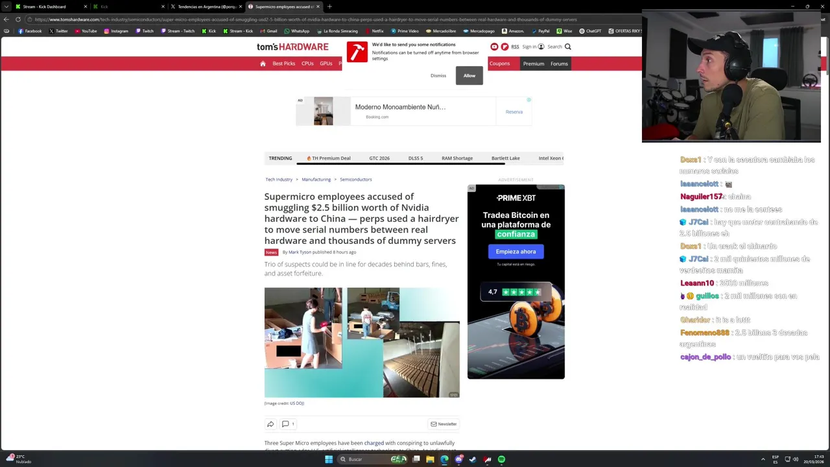Open the Instagram bookmark
This screenshot has width=830, height=467.
[x=116, y=31]
